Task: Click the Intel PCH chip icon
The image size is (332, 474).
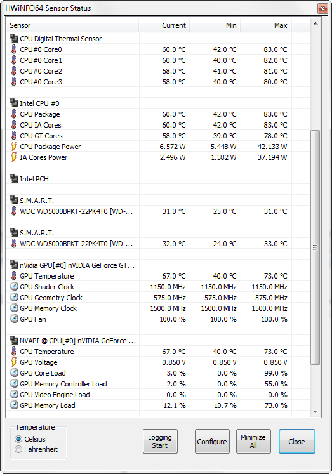Action: [x=14, y=179]
